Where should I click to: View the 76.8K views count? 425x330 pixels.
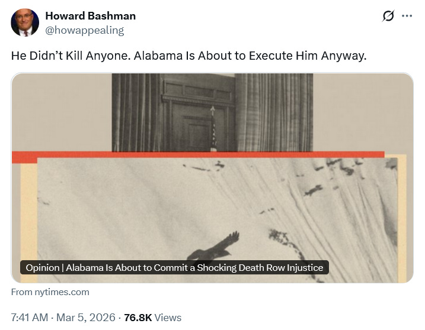pyautogui.click(x=138, y=318)
